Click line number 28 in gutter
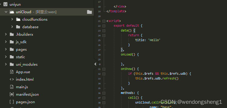 point(99,55)
